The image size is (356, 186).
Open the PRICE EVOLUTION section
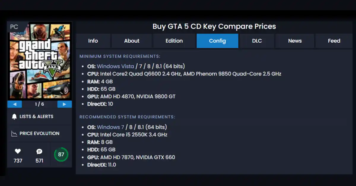[x=39, y=134]
